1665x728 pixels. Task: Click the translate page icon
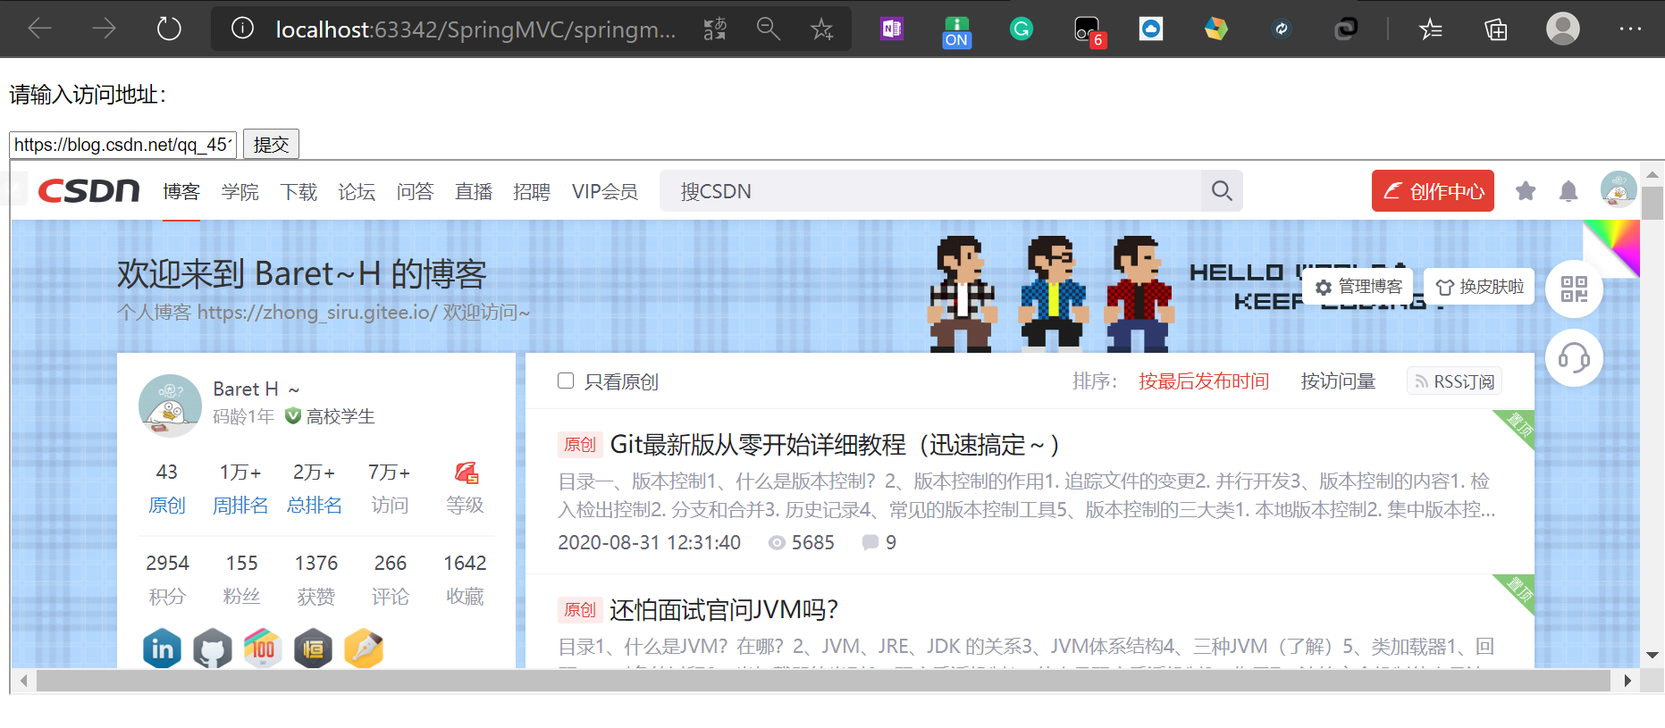click(715, 29)
